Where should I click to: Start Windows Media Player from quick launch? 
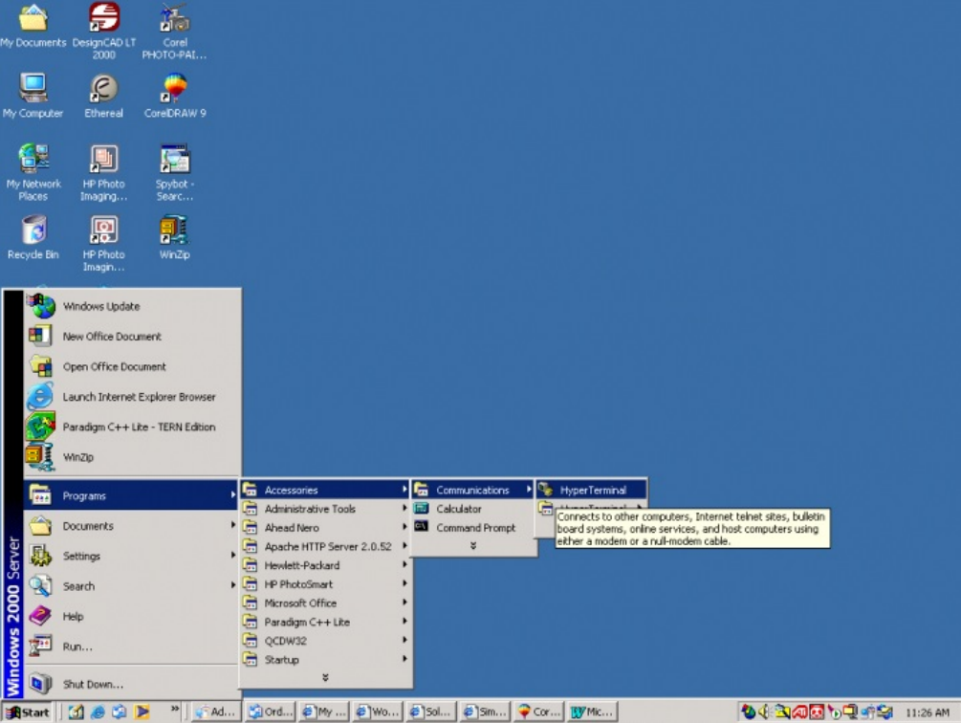click(142, 712)
